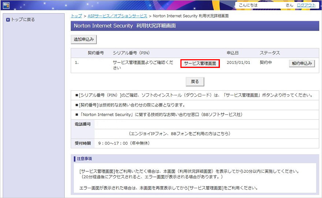This screenshot has height=198, width=322.
Task: Select the 契約番号 column header
Action: tap(96, 53)
